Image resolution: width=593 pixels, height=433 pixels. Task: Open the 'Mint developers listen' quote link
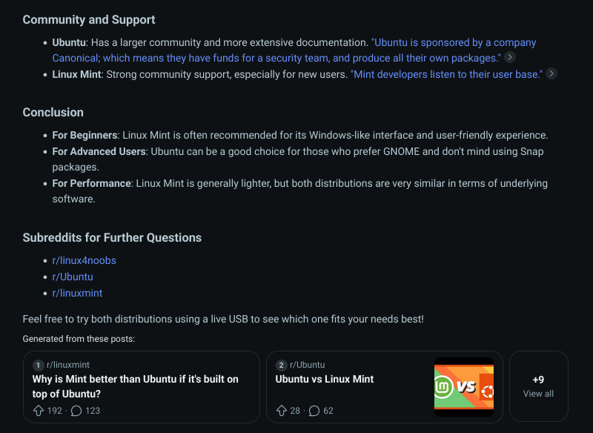pos(446,74)
